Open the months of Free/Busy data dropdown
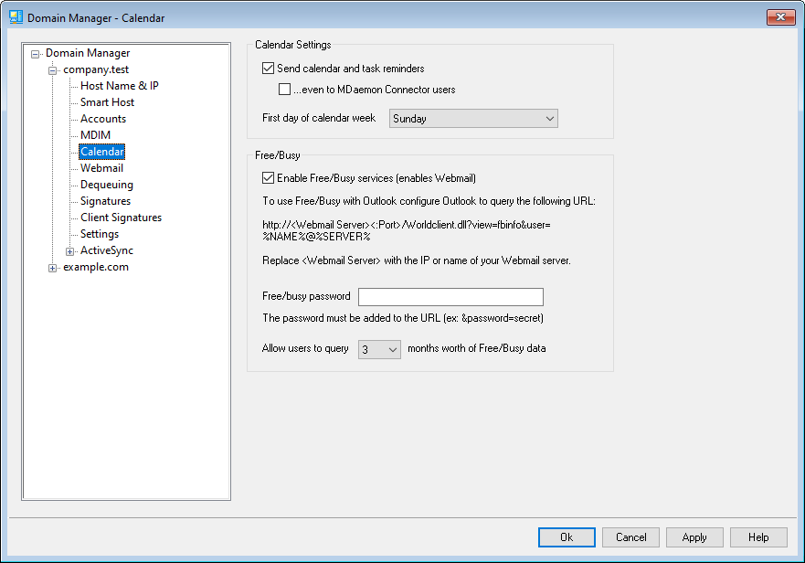Screen dimensions: 805x563 379,348
